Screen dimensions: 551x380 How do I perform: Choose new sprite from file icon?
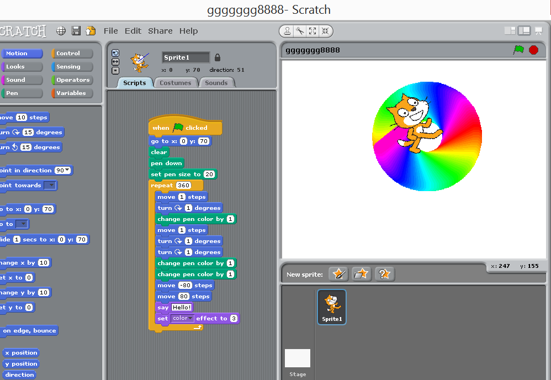click(x=361, y=274)
